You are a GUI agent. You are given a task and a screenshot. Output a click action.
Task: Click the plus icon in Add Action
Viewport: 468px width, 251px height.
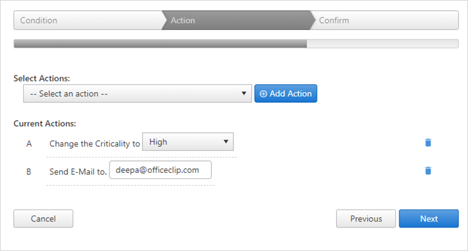263,94
